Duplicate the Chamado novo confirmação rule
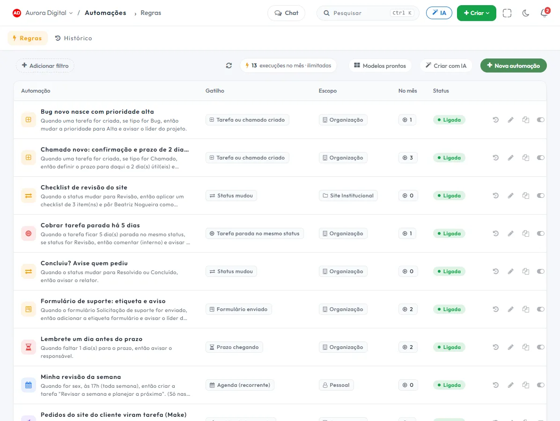Viewport: 560px width, 421px height. (x=526, y=158)
